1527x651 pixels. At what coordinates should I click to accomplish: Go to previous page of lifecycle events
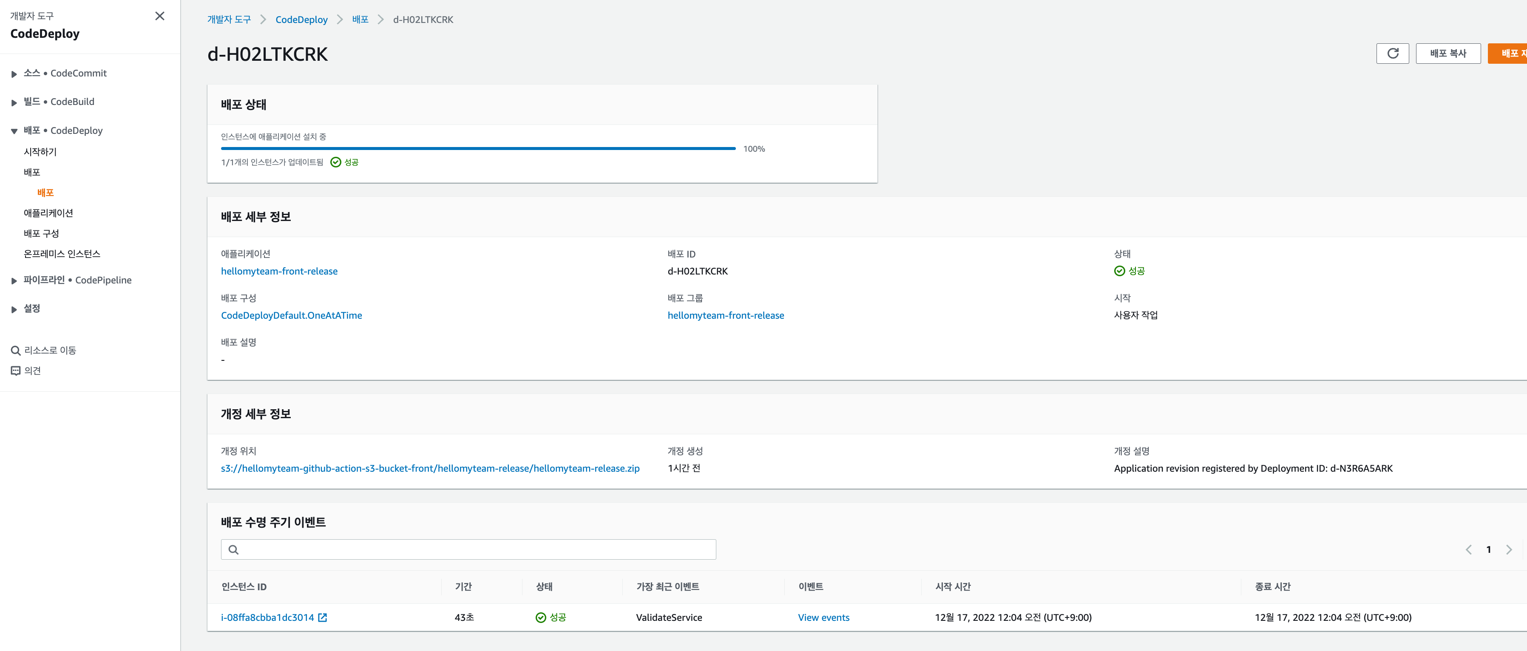1468,550
